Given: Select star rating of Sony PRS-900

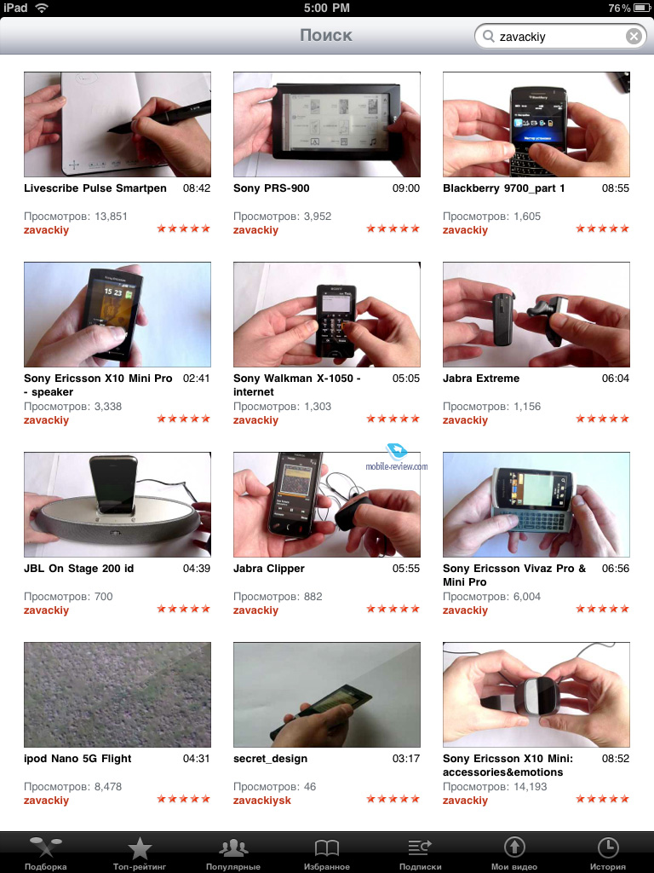Looking at the screenshot, I should point(393,228).
